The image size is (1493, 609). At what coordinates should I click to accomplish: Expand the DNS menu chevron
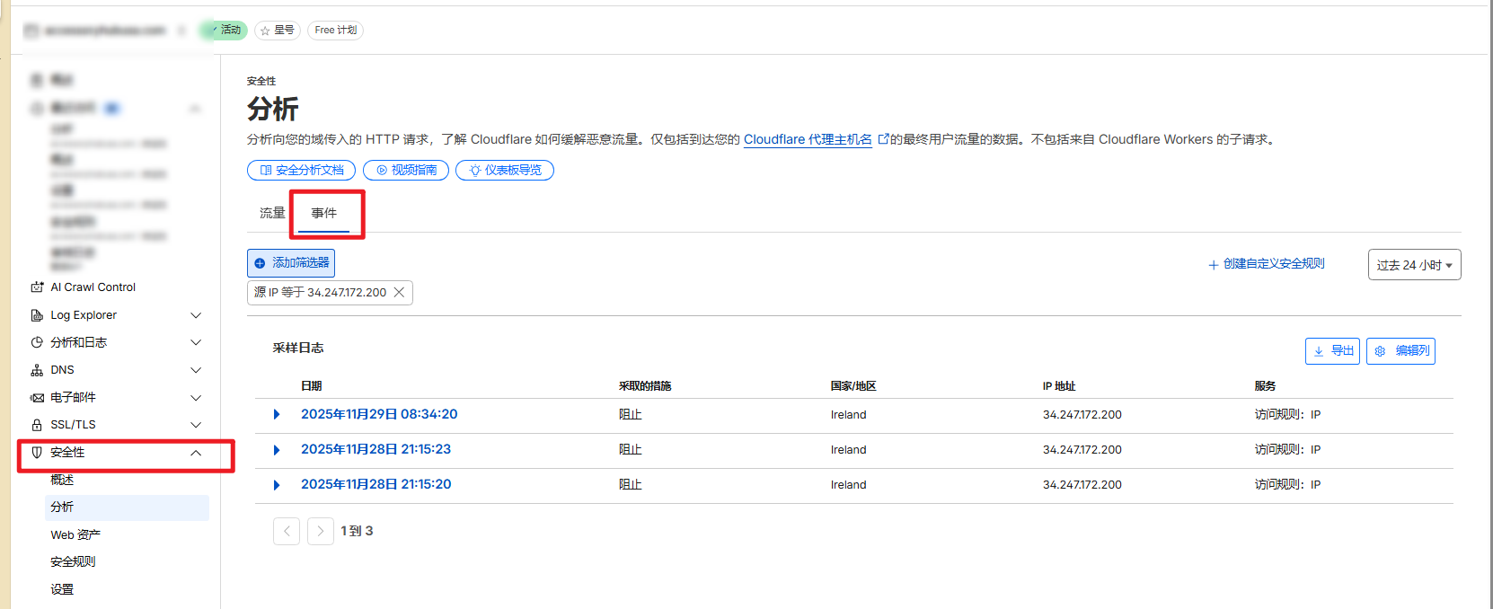(x=196, y=370)
